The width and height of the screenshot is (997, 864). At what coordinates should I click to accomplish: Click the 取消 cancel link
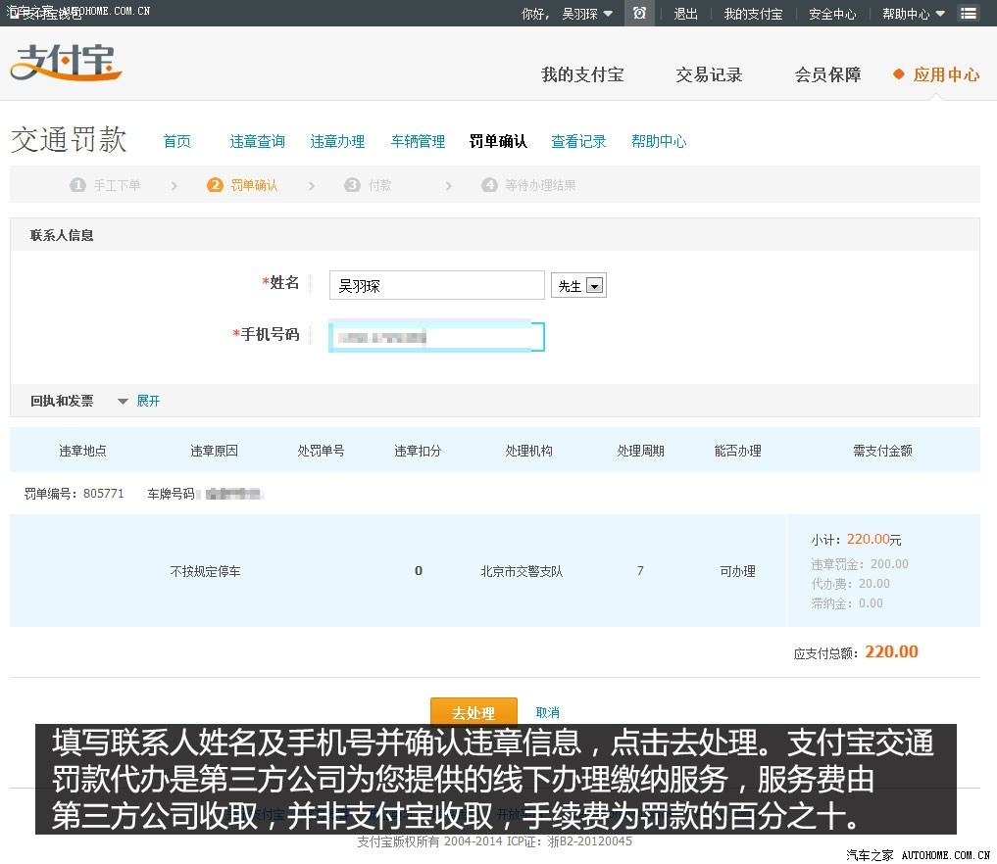(547, 712)
